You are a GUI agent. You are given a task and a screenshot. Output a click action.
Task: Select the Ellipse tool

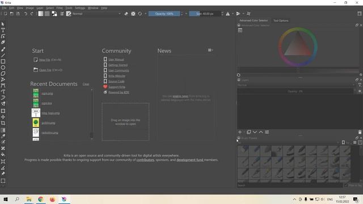coord(3,67)
